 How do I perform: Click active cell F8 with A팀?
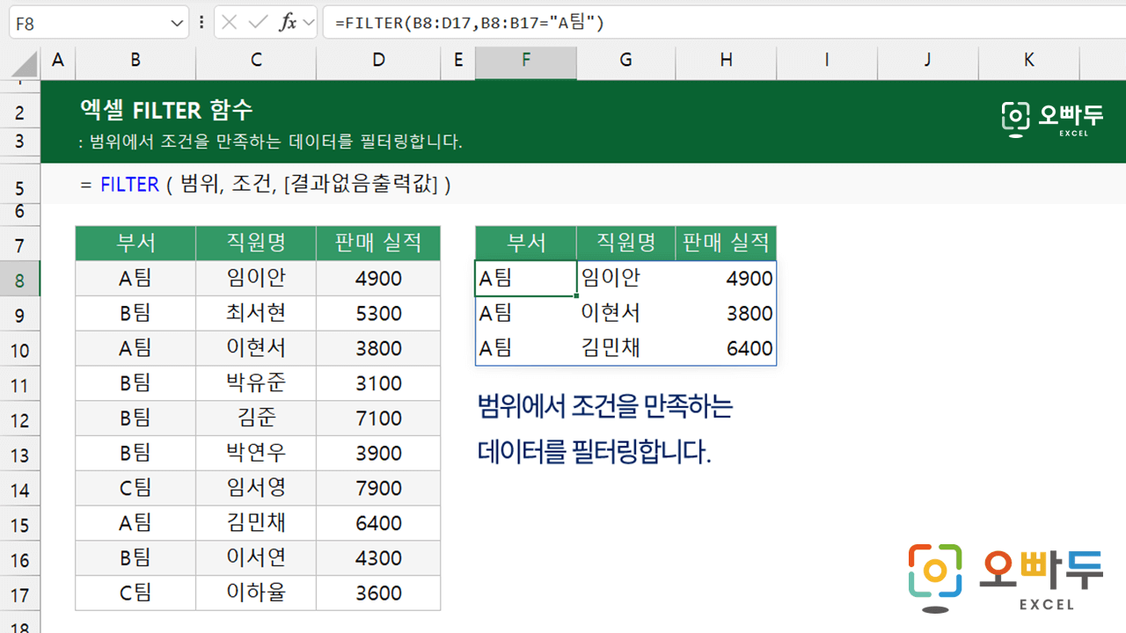point(526,279)
